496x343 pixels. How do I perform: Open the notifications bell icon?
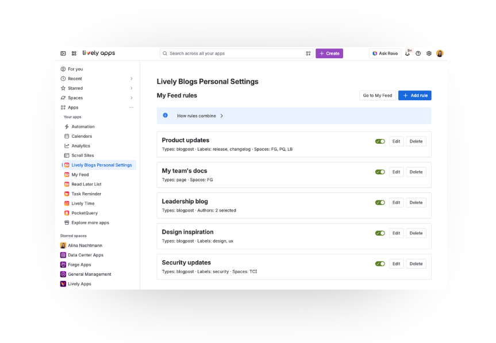click(x=407, y=53)
